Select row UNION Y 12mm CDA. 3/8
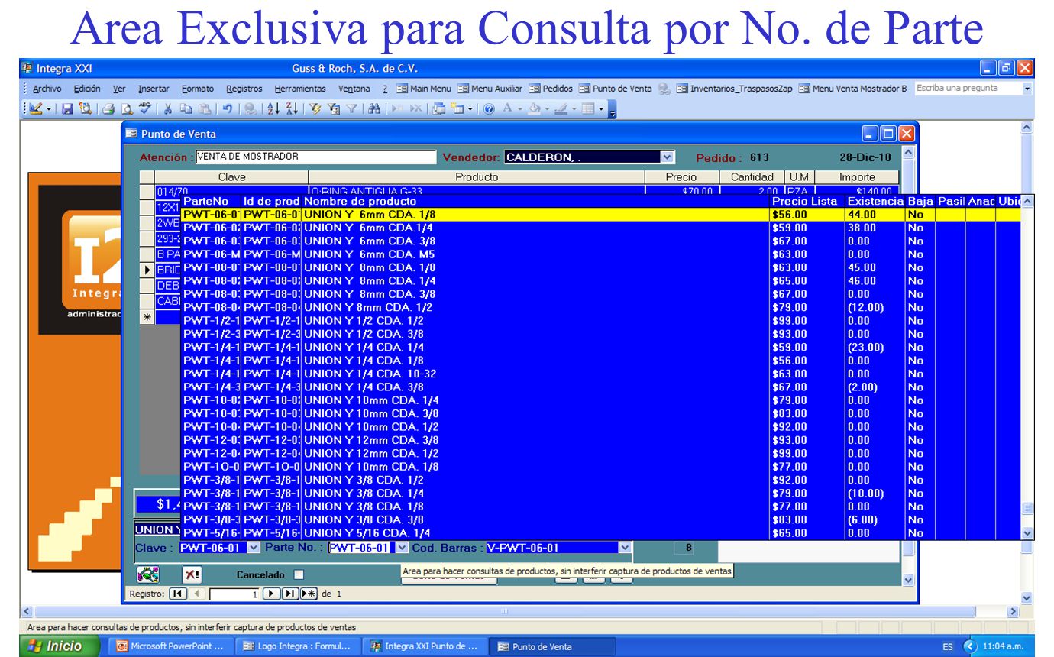Viewport: 1054px width, 657px height. coord(601,440)
